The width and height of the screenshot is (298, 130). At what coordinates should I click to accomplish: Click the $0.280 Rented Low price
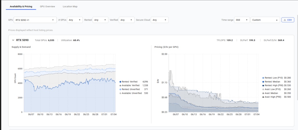(287, 78)
